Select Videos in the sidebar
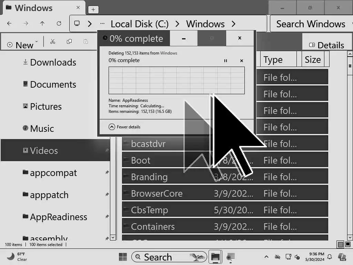The width and height of the screenshot is (353, 265). pos(56,150)
